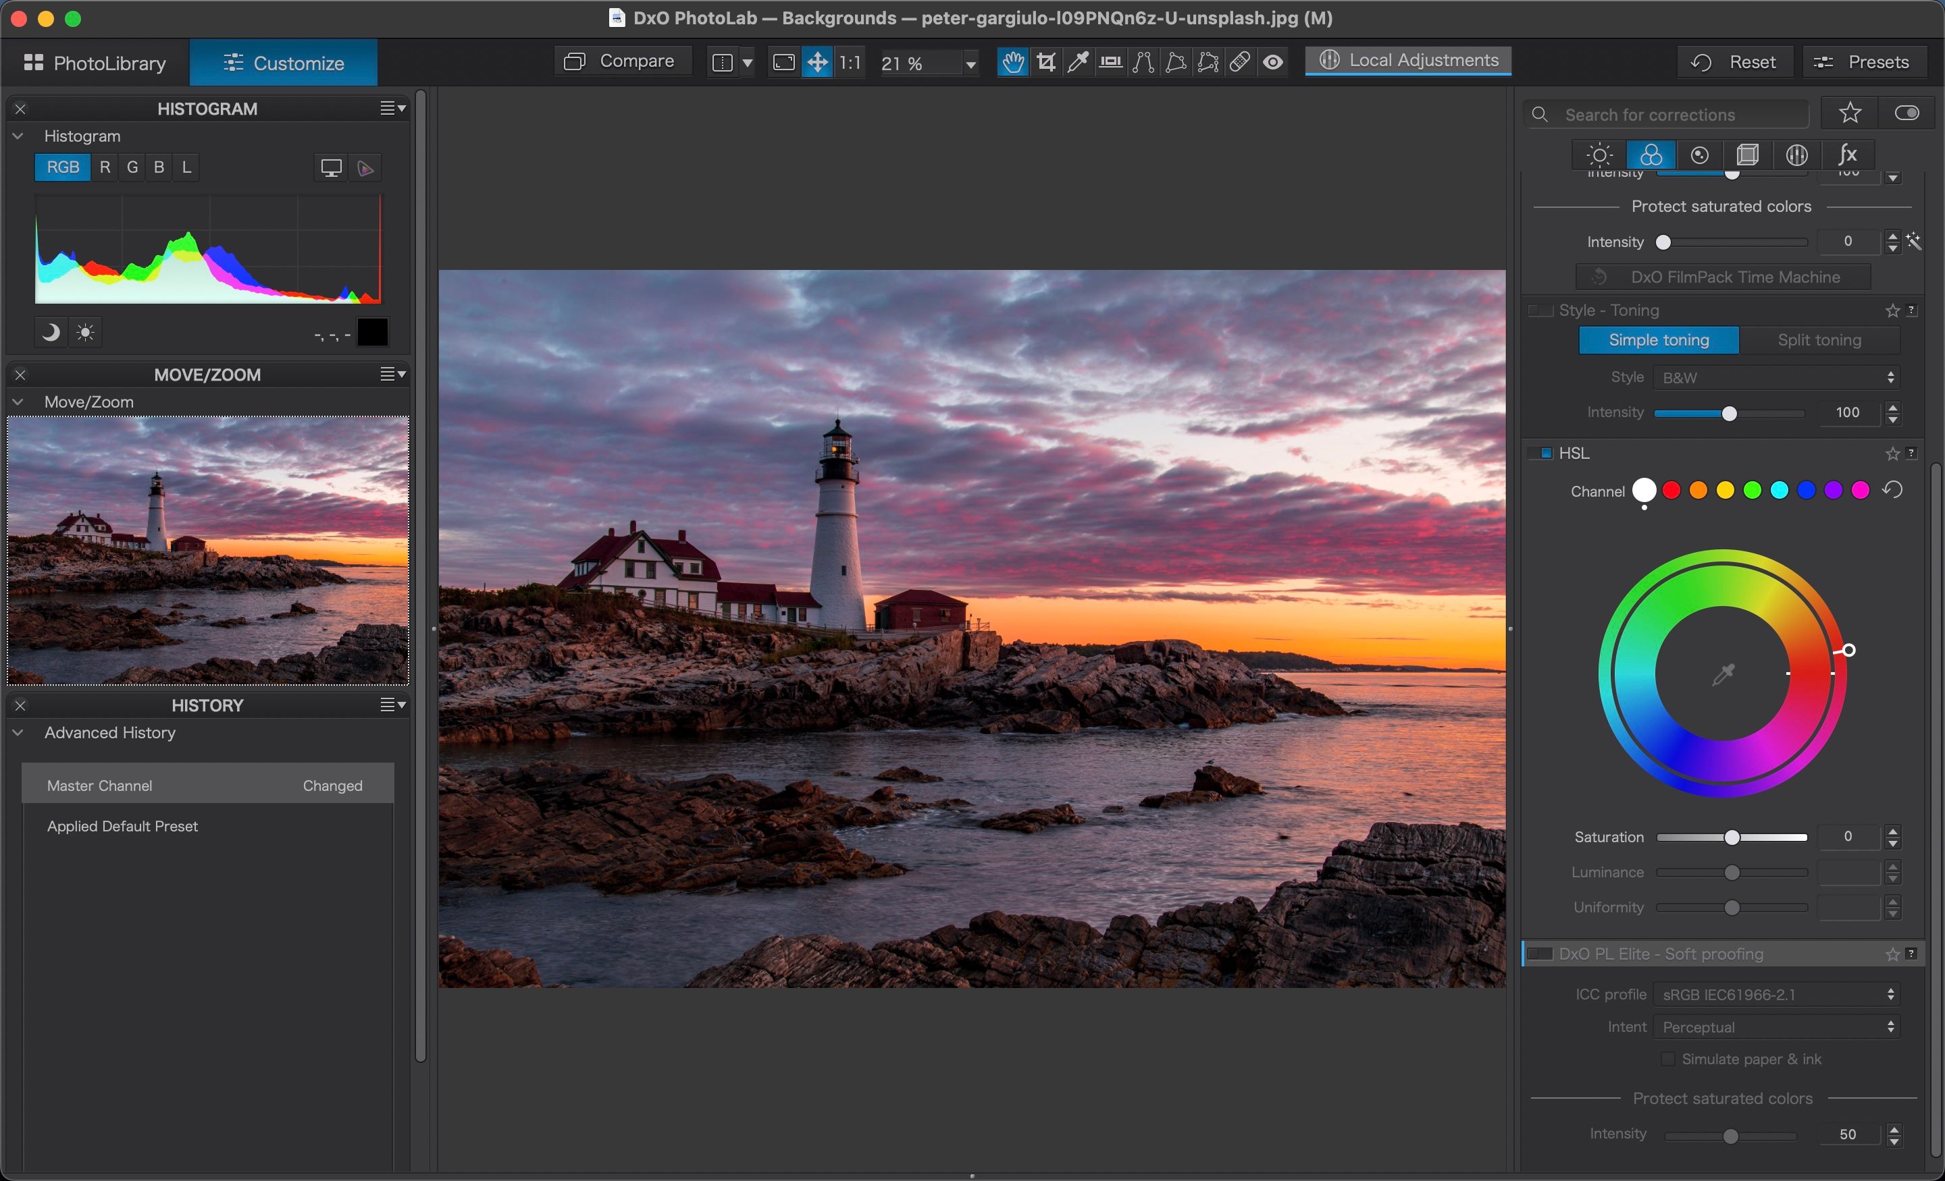Select the red HSL channel swatch
This screenshot has height=1181, width=1945.
[x=1671, y=491]
